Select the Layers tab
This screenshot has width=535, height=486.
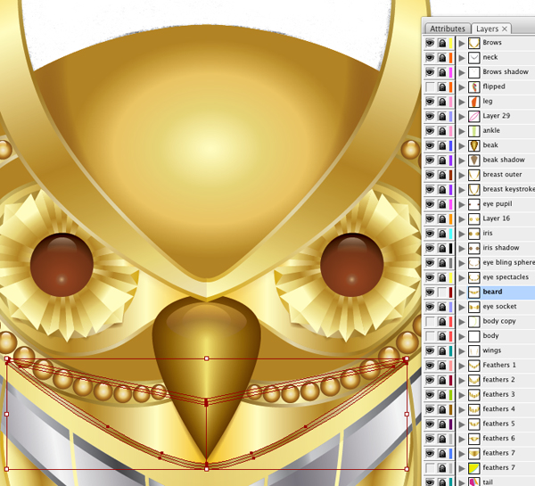point(487,29)
